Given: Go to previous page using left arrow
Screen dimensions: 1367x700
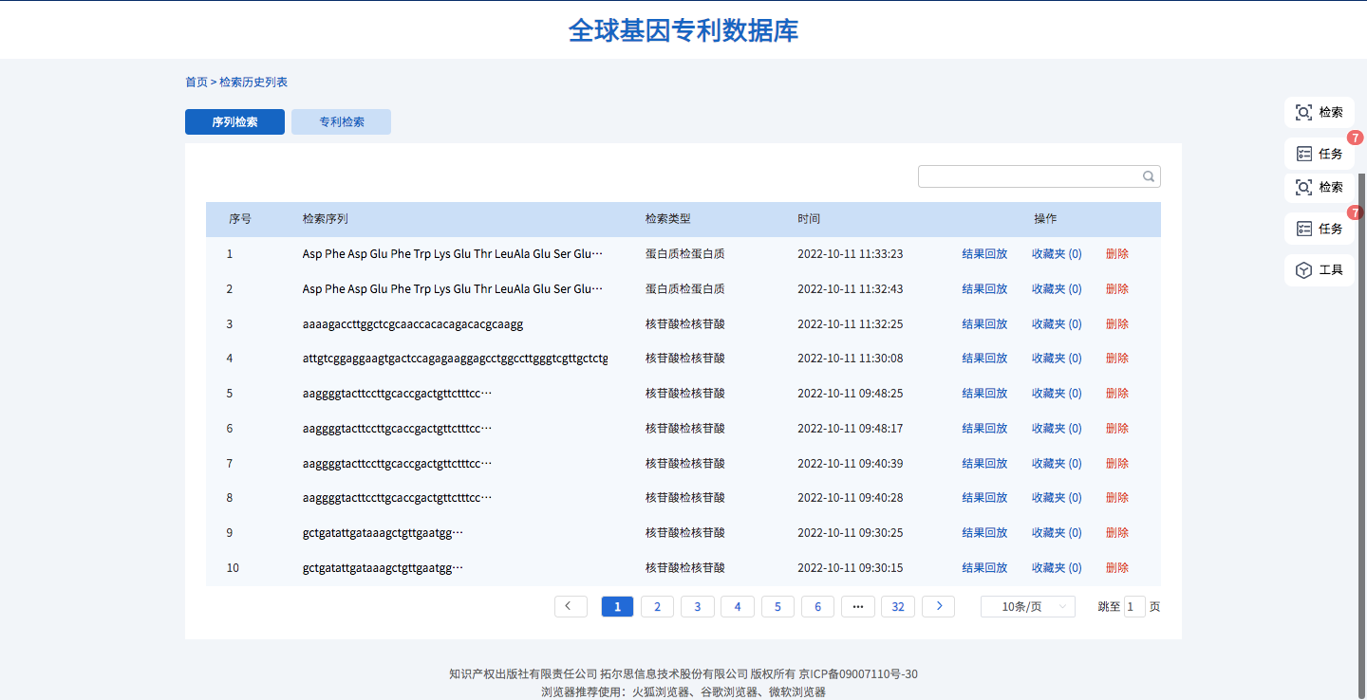Looking at the screenshot, I should click(x=571, y=607).
